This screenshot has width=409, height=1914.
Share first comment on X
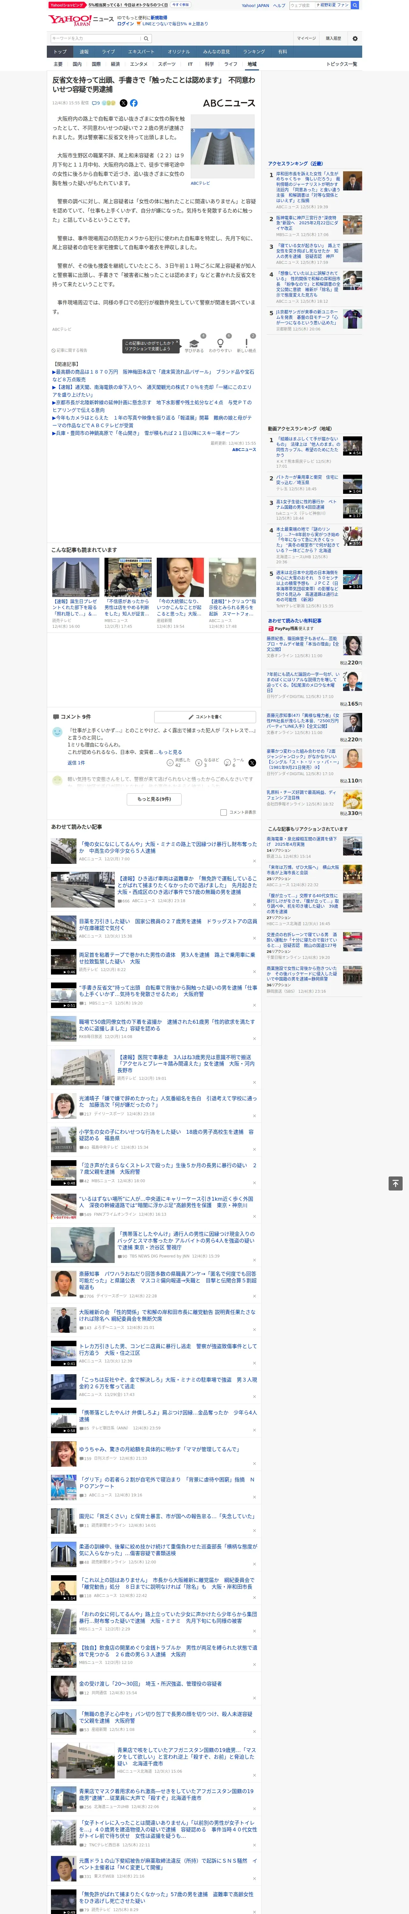(x=252, y=763)
